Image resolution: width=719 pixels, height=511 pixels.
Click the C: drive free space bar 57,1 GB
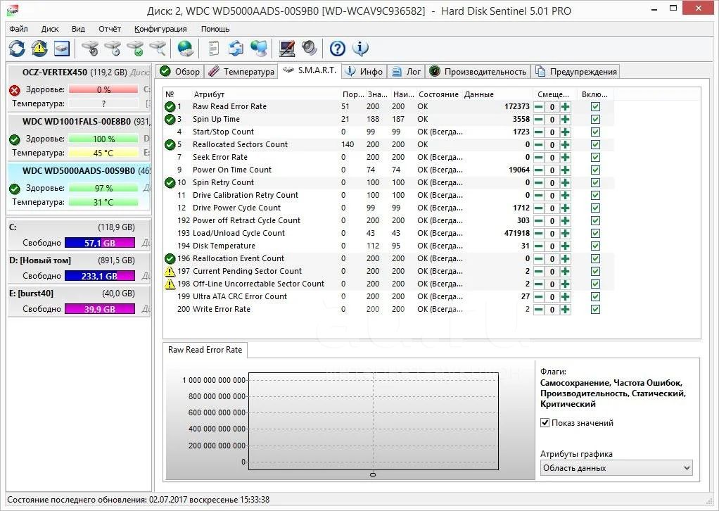pyautogui.click(x=100, y=243)
